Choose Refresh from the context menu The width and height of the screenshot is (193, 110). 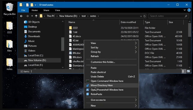[111, 56]
